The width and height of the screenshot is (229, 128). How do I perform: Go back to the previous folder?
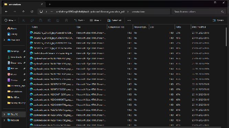point(6,12)
